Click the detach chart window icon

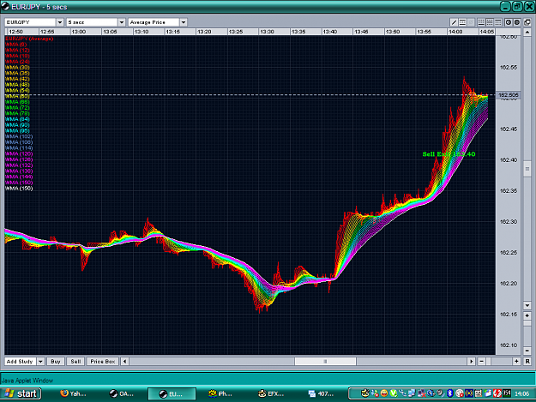(527, 22)
